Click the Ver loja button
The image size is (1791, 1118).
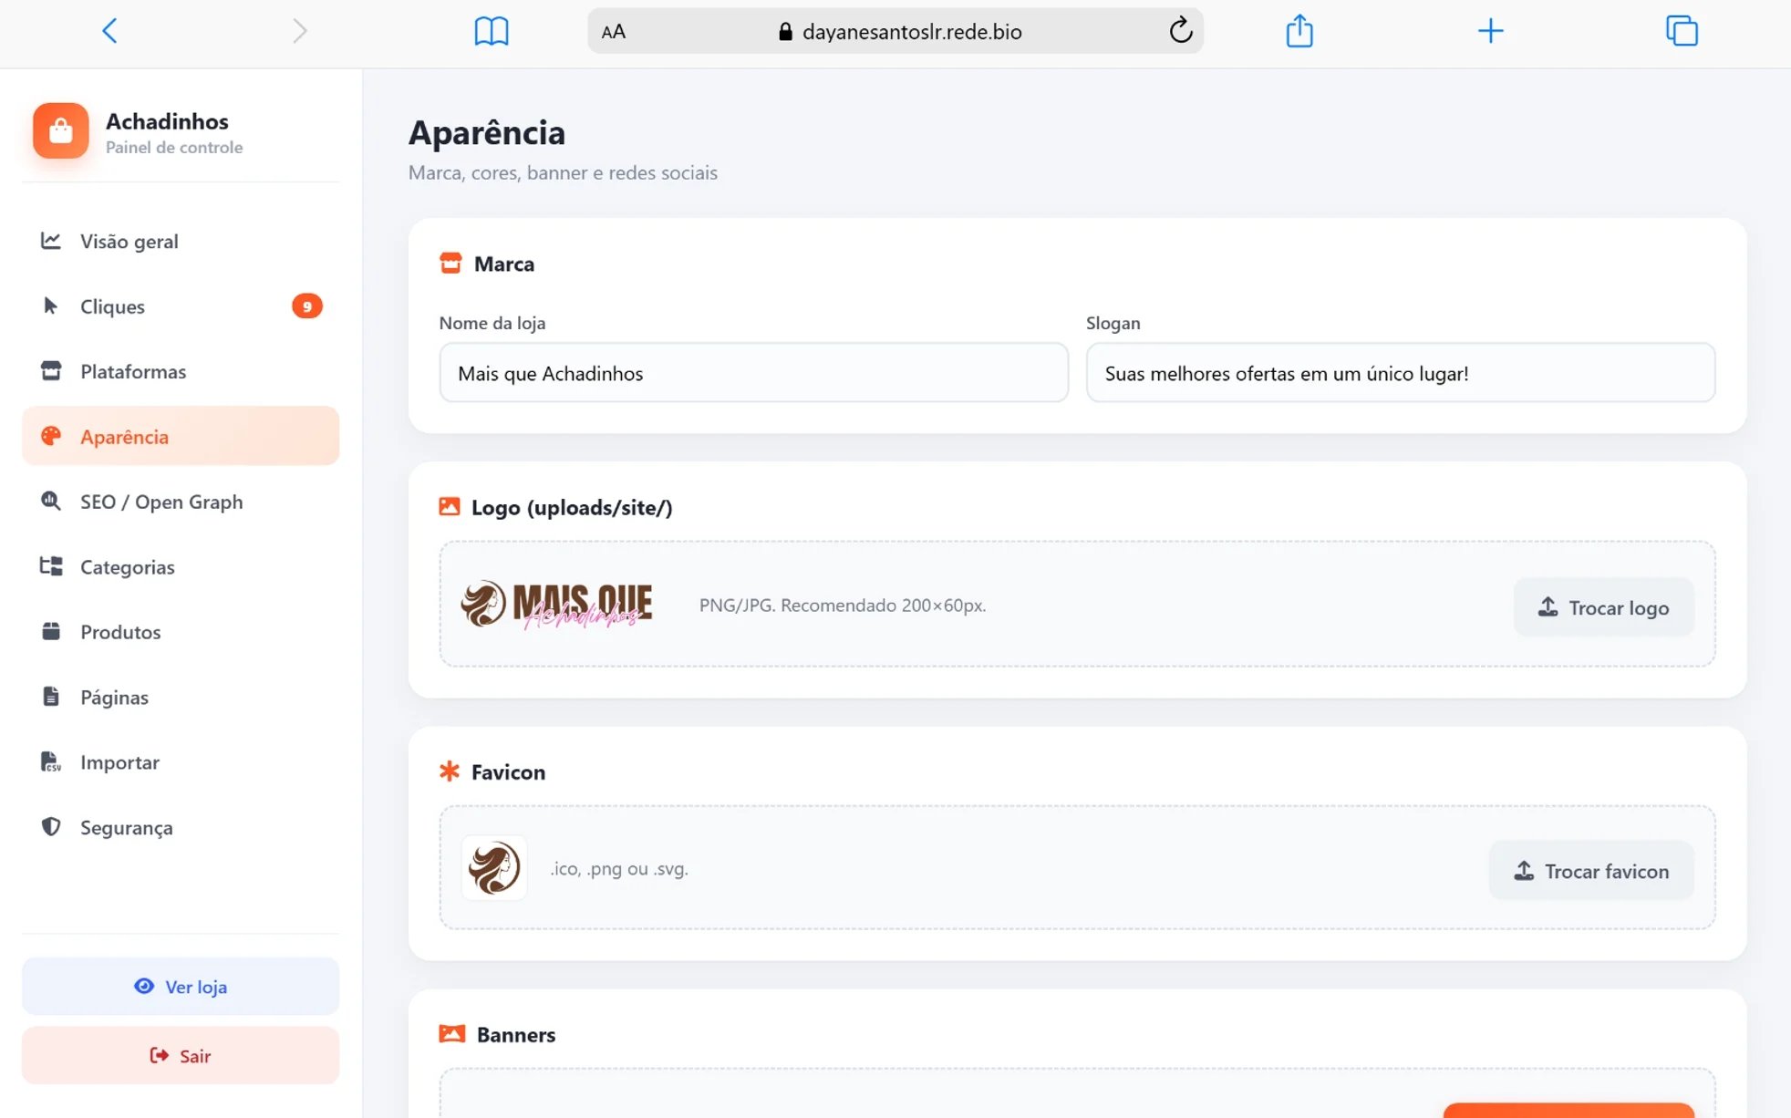(x=181, y=987)
